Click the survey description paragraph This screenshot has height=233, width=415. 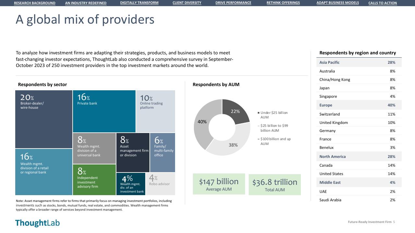(x=124, y=59)
